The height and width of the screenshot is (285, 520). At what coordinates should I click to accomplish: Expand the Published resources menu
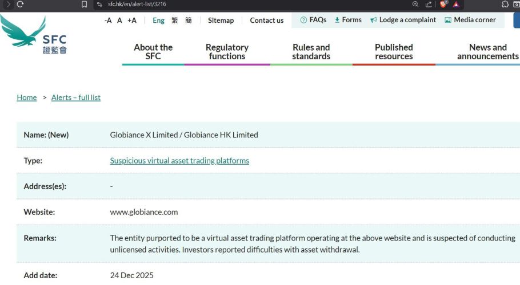coord(394,52)
